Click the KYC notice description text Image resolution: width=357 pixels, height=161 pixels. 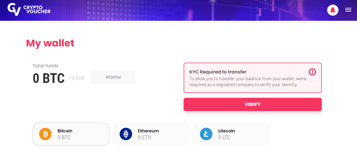point(248,82)
